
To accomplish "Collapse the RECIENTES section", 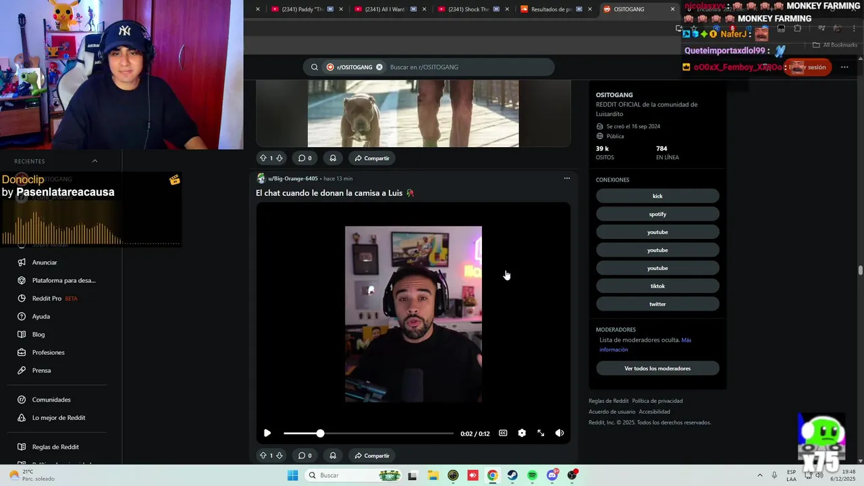I will [94, 161].
